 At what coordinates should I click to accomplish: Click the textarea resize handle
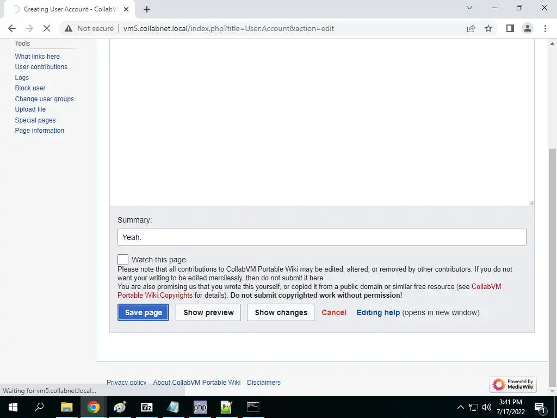[x=531, y=203]
